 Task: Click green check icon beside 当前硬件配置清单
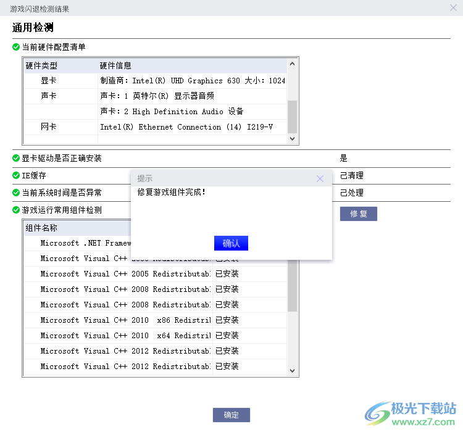tap(16, 47)
